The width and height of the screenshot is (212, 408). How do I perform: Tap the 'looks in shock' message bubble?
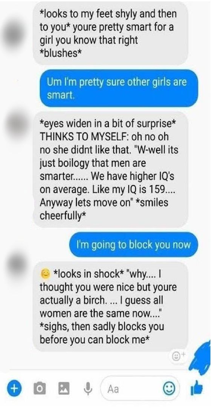(x=110, y=306)
